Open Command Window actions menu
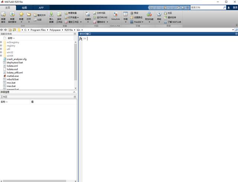This screenshot has width=238, height=182. [237, 34]
